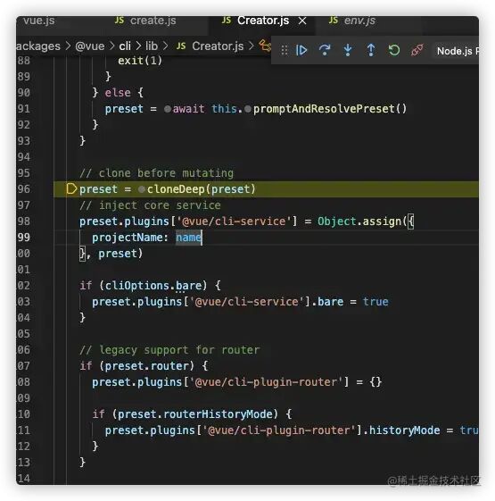Click the debug Step Over icon
The image size is (495, 501).
tap(325, 50)
